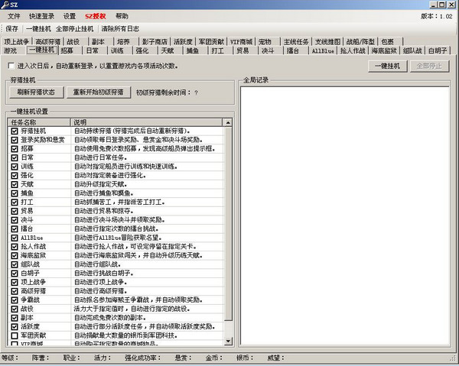Uncheck the 登录奖励和悬赏 task checkbox
The height and width of the screenshot is (366, 459).
coord(15,140)
